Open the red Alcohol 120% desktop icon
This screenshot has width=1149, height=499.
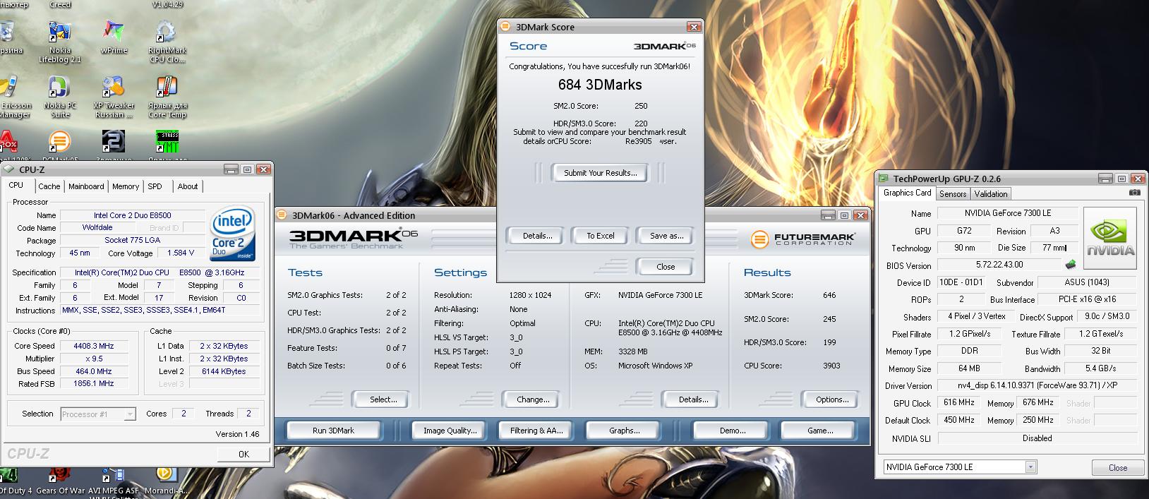click(7, 141)
